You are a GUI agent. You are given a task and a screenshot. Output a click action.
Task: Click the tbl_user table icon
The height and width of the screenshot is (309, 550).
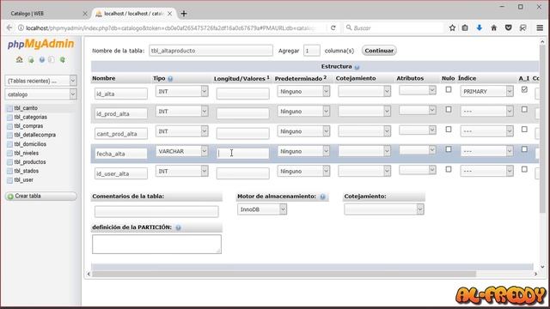pos(9,180)
